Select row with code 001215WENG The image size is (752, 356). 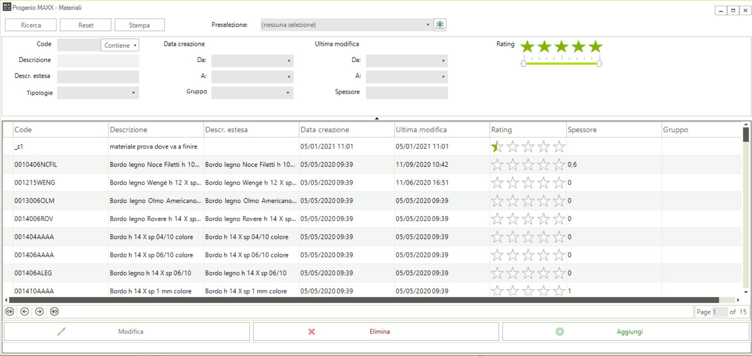(372, 182)
